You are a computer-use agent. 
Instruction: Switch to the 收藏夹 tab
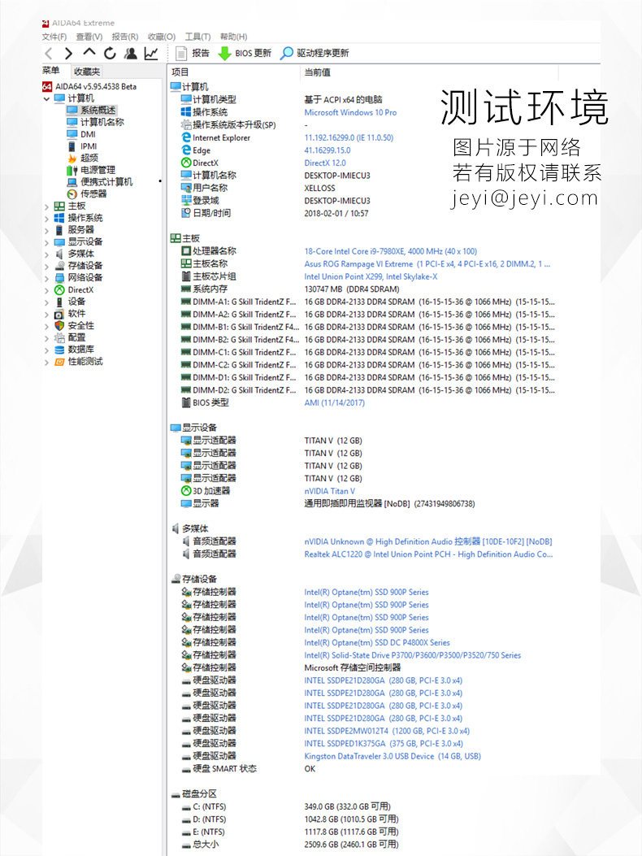coord(87,72)
